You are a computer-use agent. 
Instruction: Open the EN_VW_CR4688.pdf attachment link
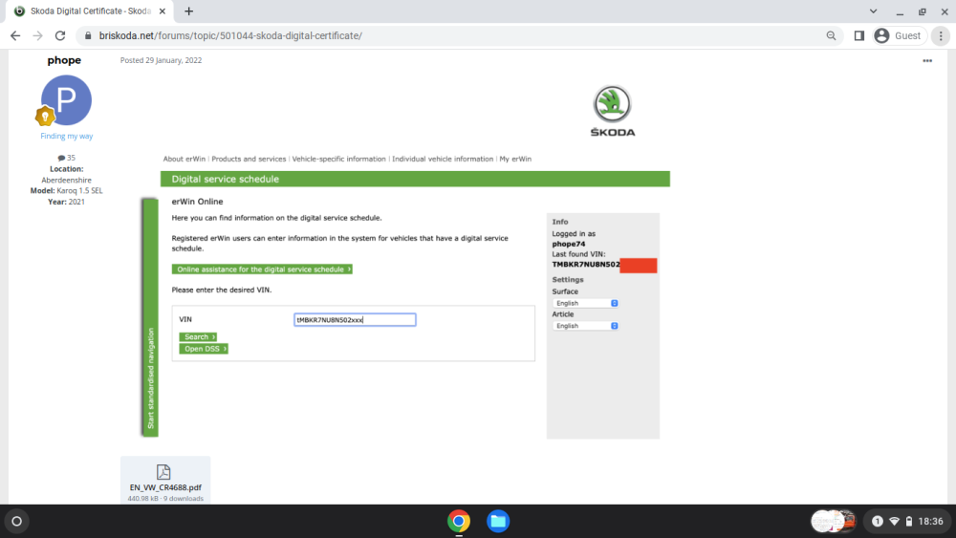pos(165,487)
